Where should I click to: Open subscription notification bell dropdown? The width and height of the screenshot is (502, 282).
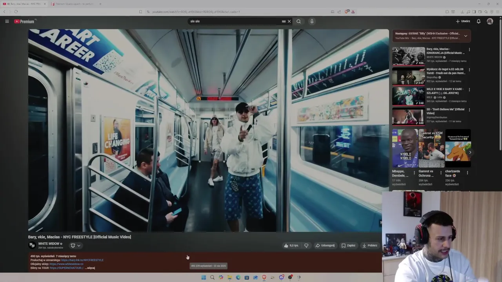pos(75,246)
